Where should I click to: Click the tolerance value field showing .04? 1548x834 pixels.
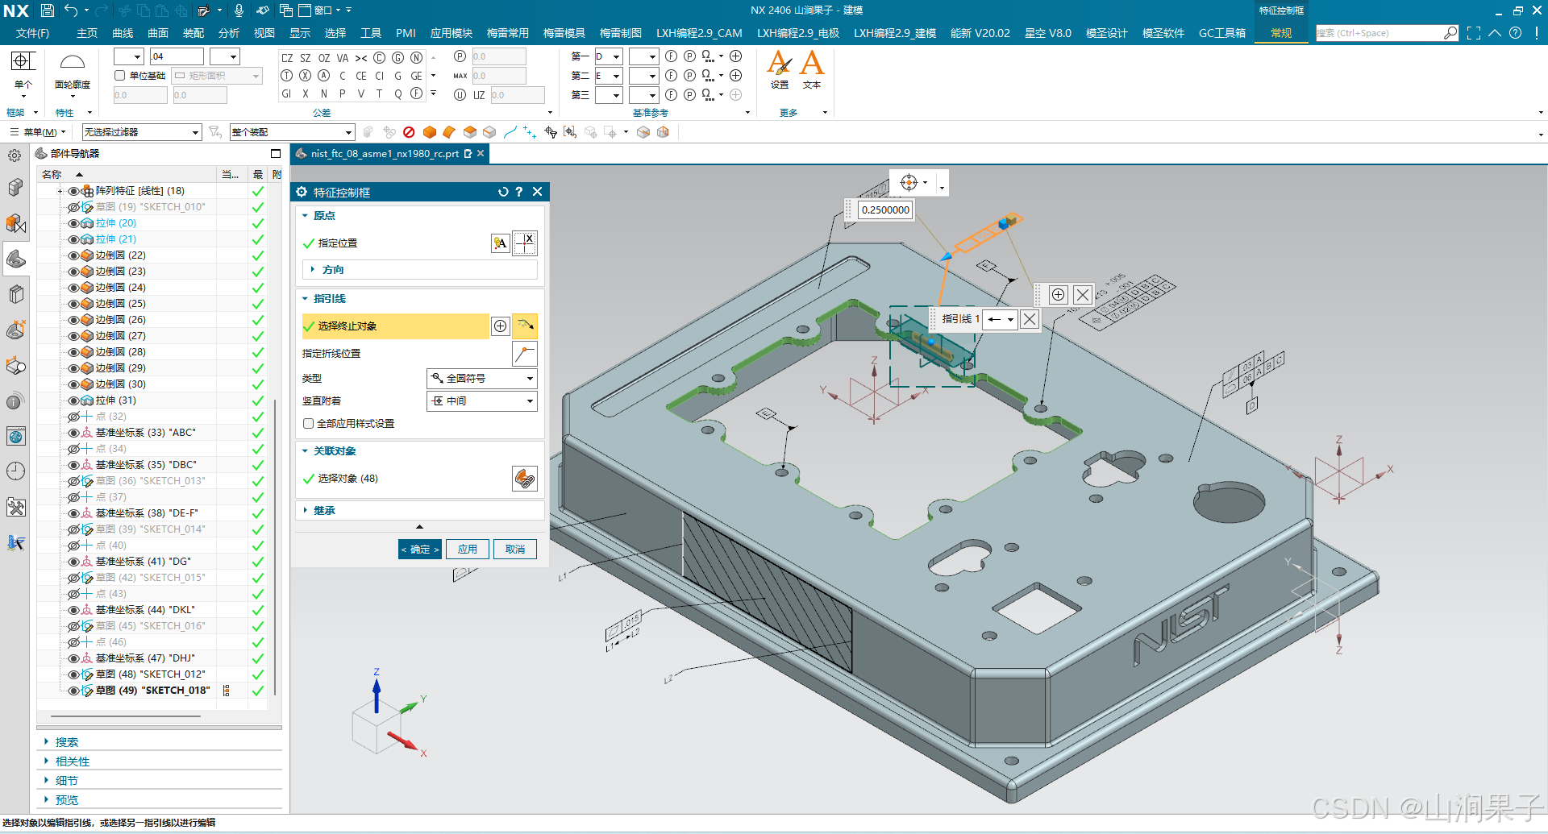(177, 56)
